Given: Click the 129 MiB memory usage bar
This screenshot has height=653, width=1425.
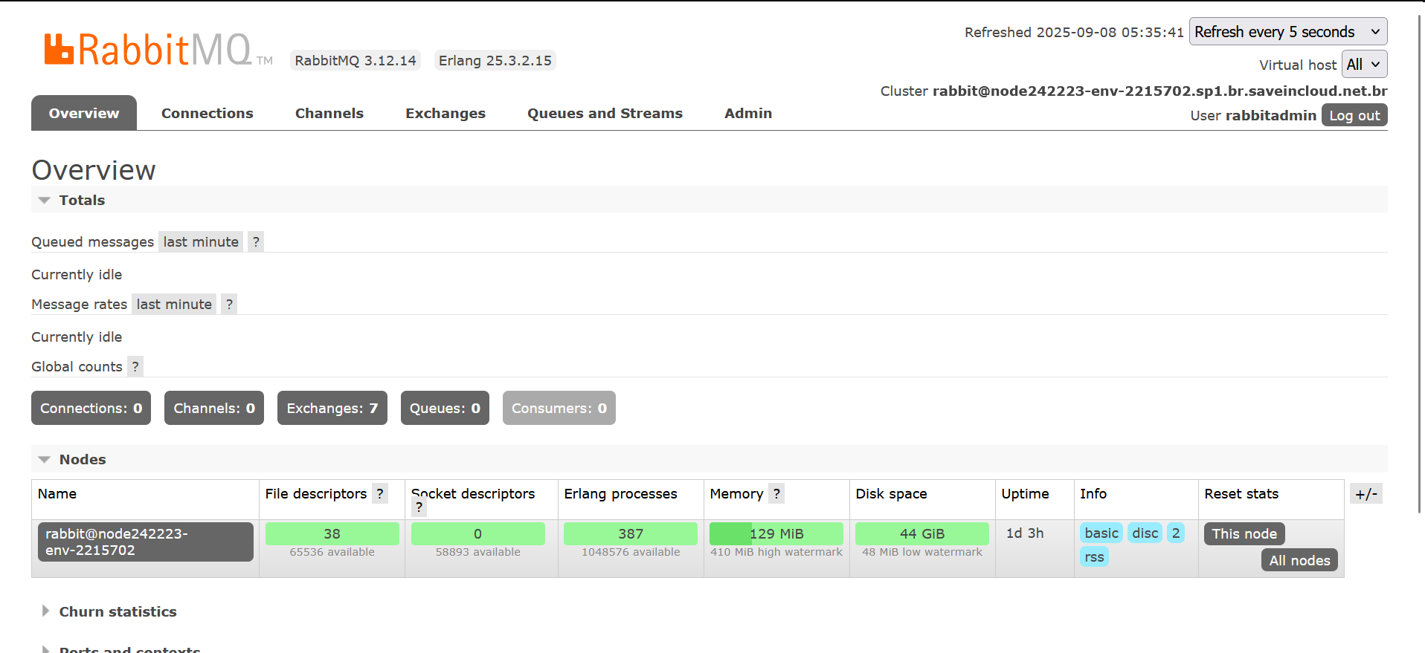Looking at the screenshot, I should coord(776,533).
